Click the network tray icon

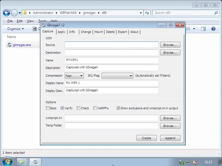coord(188,162)
